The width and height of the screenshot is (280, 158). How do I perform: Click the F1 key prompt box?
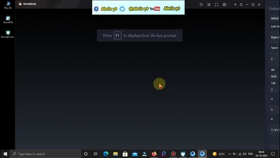pos(118,36)
